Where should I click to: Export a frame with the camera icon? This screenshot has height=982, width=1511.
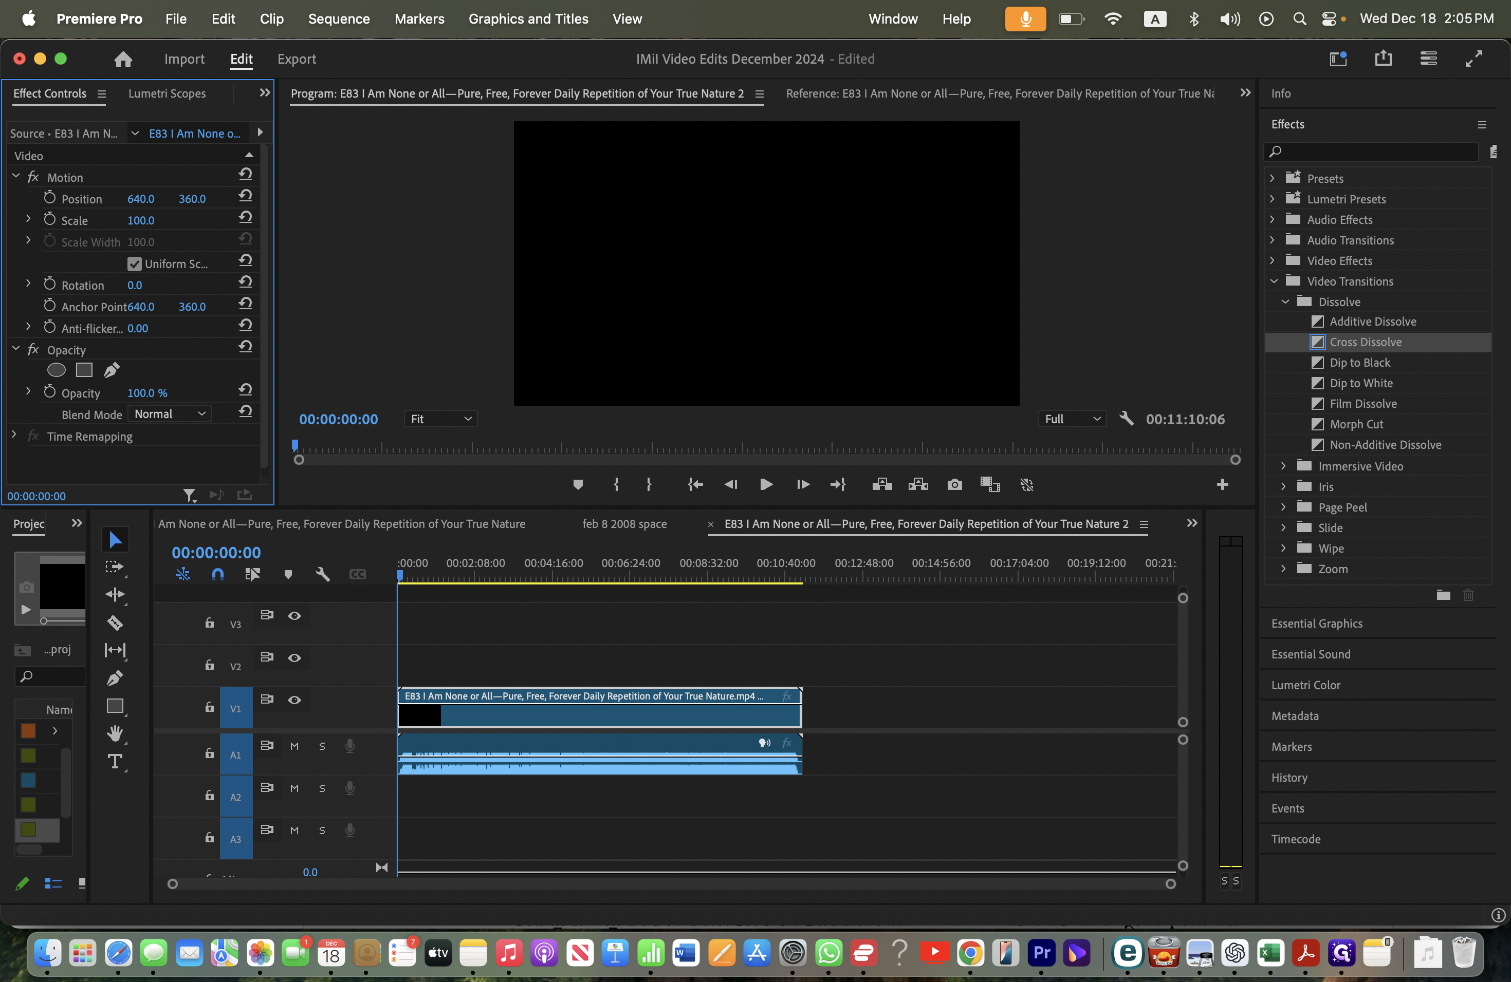954,485
